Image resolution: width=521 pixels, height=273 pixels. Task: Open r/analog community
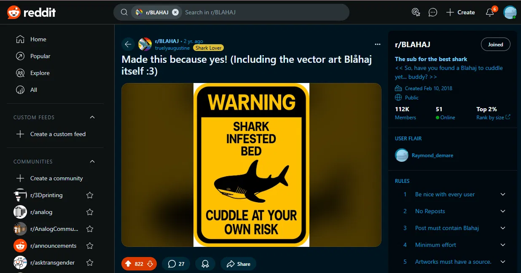coord(41,212)
